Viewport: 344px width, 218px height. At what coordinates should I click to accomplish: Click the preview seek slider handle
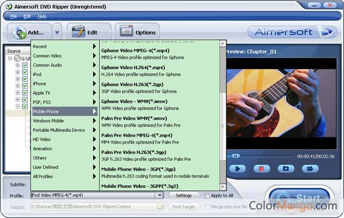click(236, 156)
